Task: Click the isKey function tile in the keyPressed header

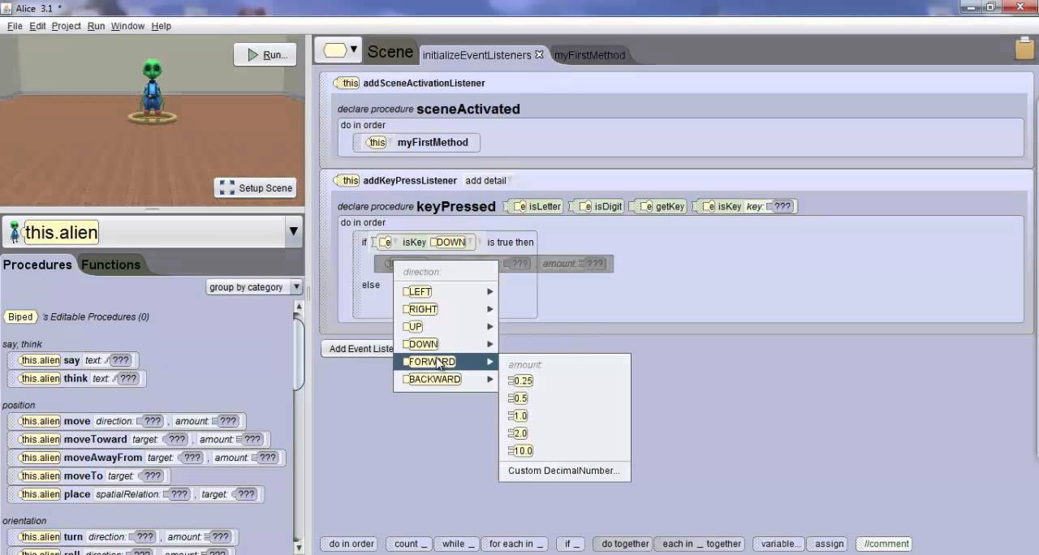Action: [746, 206]
